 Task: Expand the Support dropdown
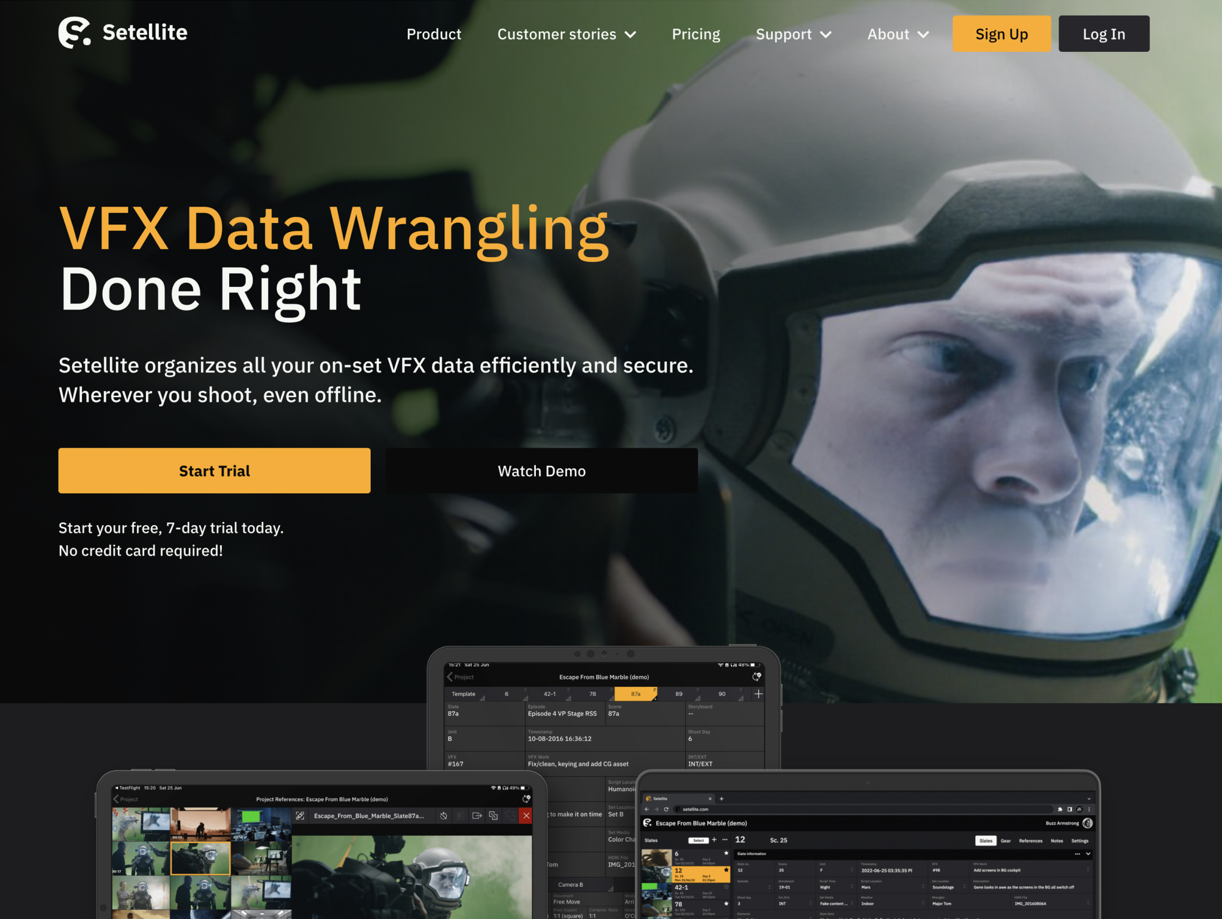pyautogui.click(x=794, y=34)
